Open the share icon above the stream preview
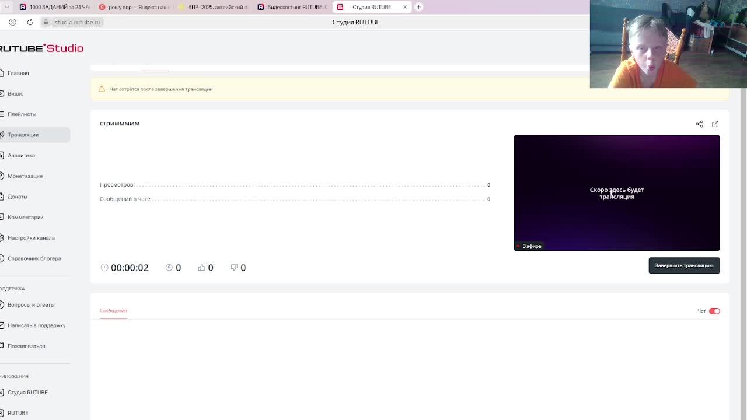This screenshot has width=747, height=420. tap(699, 124)
